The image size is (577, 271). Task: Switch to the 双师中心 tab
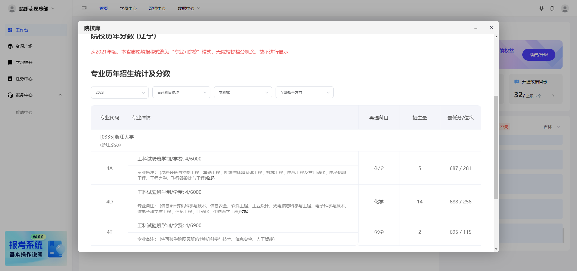pos(157,8)
